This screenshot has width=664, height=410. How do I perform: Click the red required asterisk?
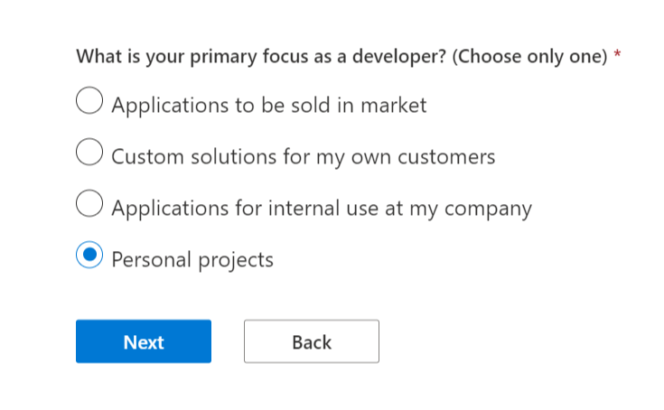point(617,56)
